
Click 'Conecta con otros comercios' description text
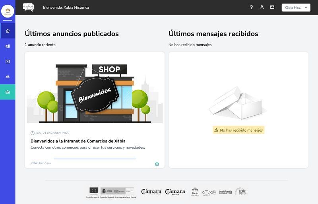click(88, 148)
